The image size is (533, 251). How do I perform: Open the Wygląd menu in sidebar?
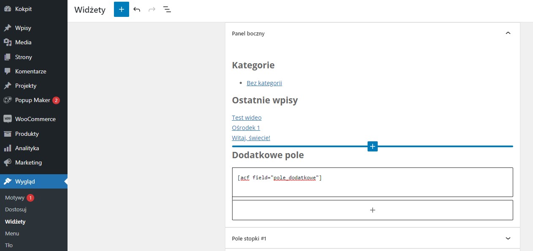tap(25, 181)
